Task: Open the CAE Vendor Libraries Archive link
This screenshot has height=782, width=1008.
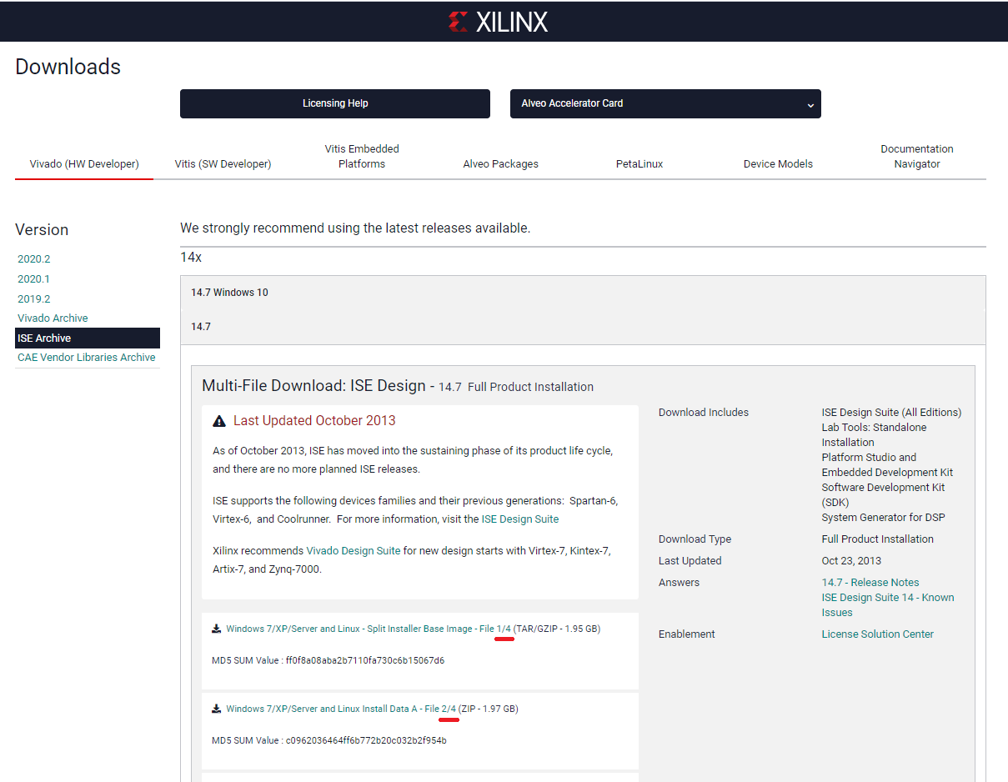Action: tap(87, 358)
